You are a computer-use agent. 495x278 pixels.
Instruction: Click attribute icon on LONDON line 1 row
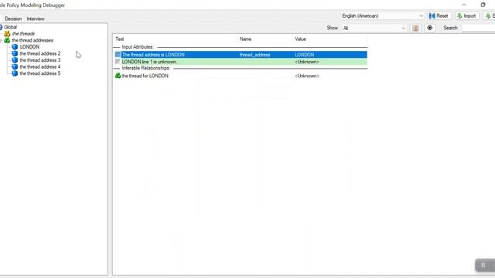[x=118, y=62]
